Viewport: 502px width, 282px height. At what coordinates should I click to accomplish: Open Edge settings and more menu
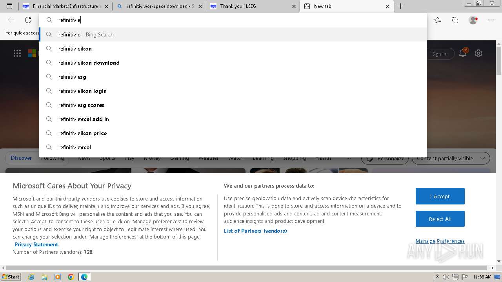pos(491,20)
